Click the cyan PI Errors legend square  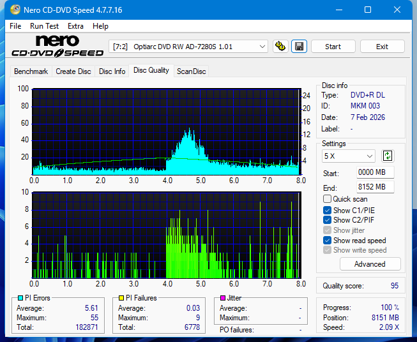[20, 298]
